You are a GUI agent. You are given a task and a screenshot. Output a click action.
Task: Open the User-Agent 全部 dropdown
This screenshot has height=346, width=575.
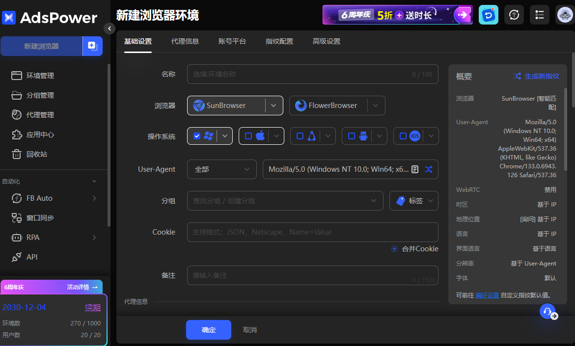click(x=222, y=169)
